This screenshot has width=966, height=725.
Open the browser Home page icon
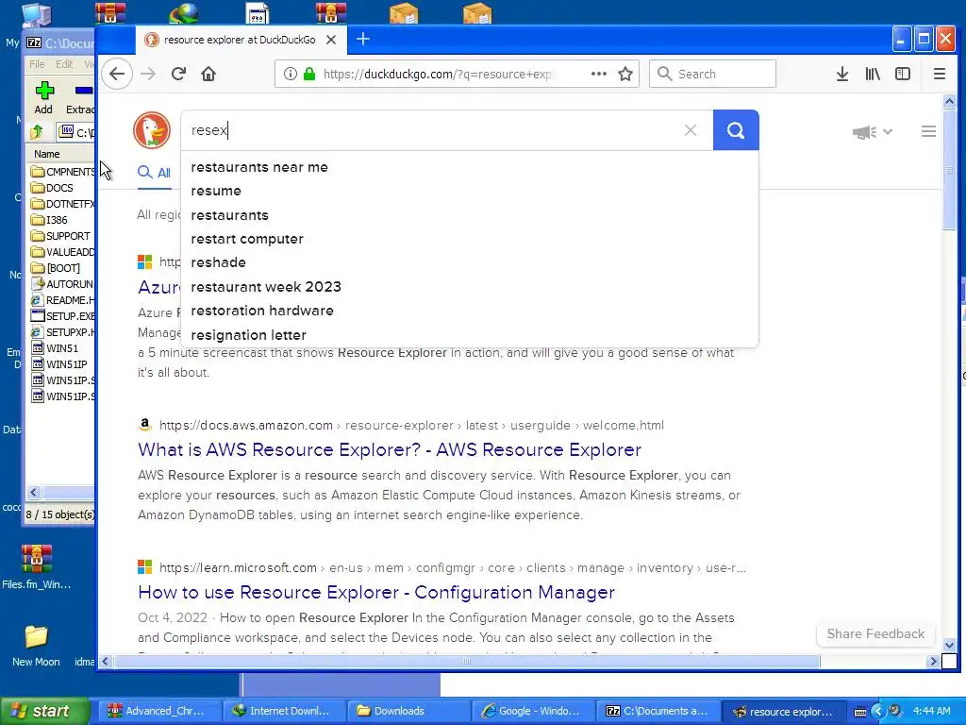point(208,74)
